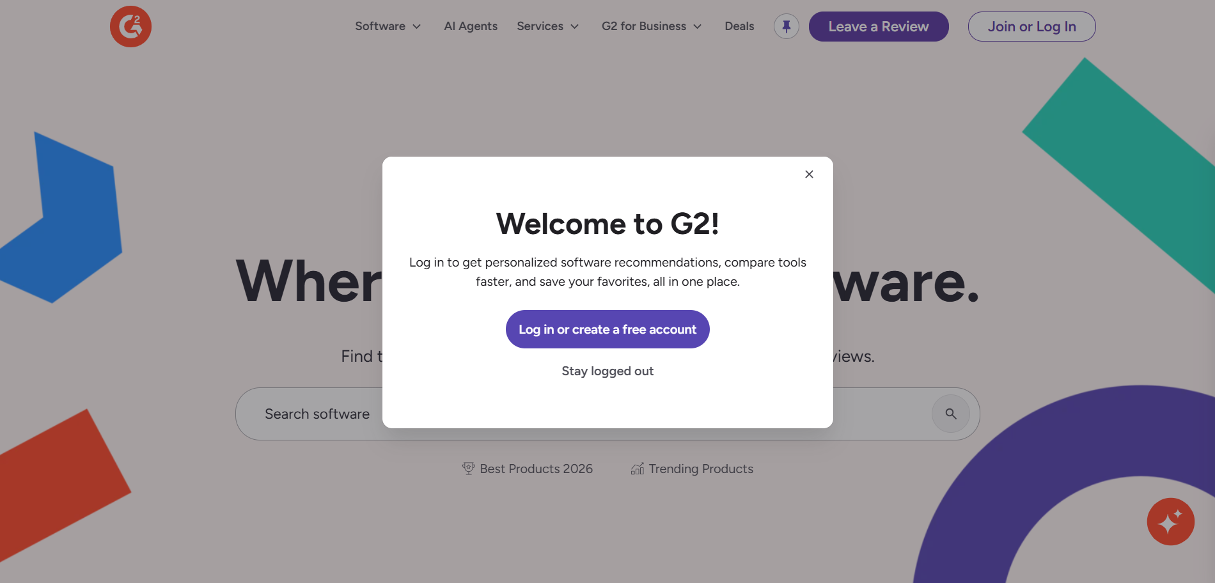Close the Welcome to G2 dialog
The height and width of the screenshot is (583, 1215).
point(809,174)
